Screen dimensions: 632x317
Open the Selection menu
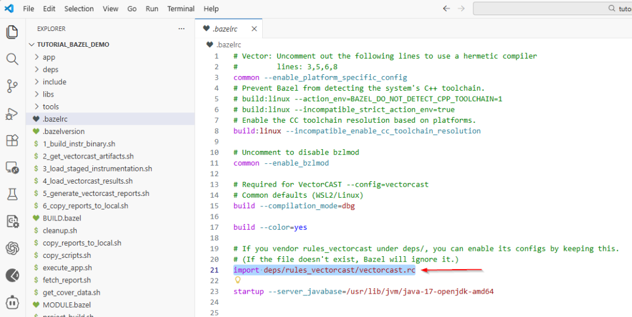[x=78, y=8]
